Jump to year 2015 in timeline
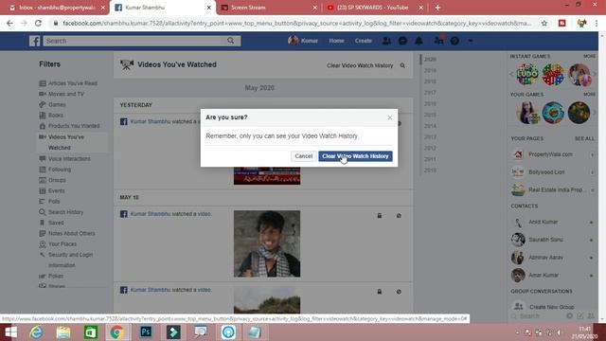Image resolution: width=606 pixels, height=341 pixels. click(430, 115)
